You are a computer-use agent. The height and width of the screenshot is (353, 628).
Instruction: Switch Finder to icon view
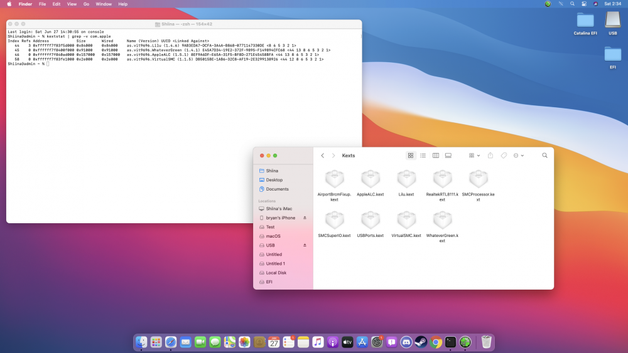pyautogui.click(x=411, y=155)
